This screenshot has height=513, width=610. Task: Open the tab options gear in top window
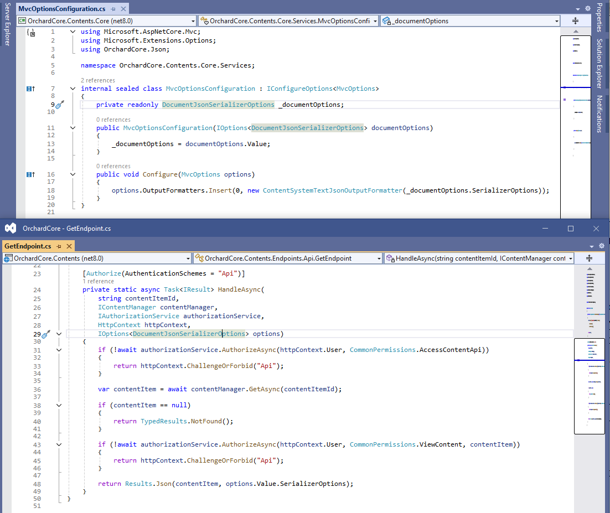tap(588, 8)
